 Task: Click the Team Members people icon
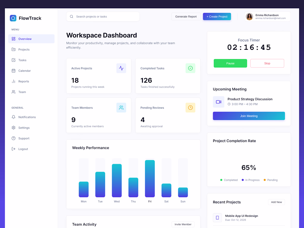(121, 108)
